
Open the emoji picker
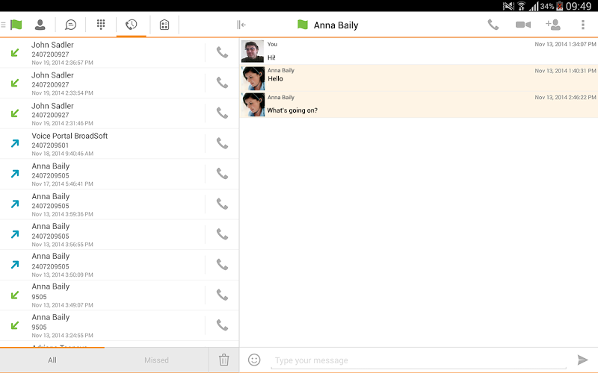(254, 360)
